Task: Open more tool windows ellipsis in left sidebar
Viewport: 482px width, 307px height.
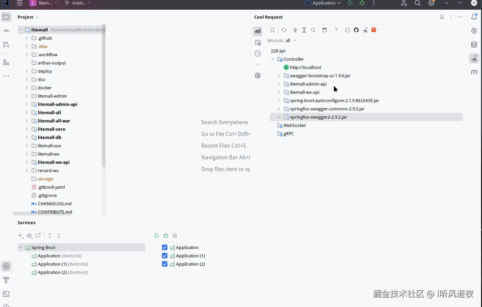Action: pyautogui.click(x=6, y=76)
